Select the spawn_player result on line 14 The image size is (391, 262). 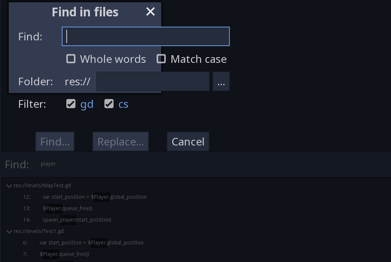(x=77, y=220)
